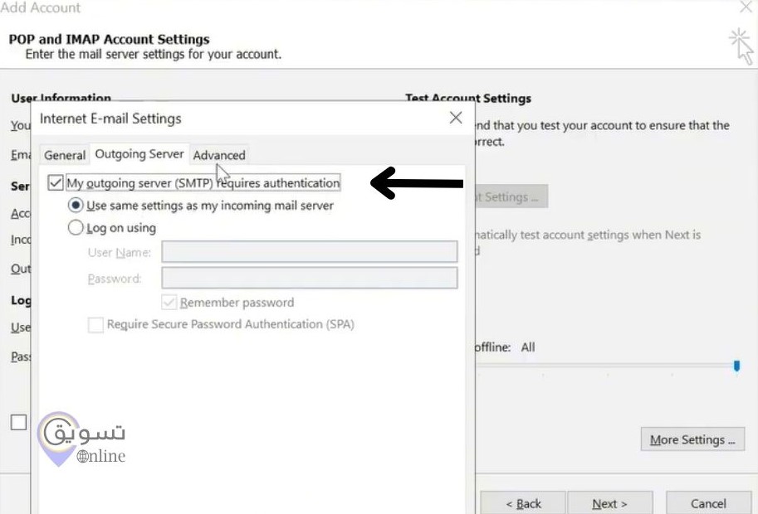Image resolution: width=758 pixels, height=514 pixels.
Task: Focus the Password field in dialog
Action: [x=310, y=278]
